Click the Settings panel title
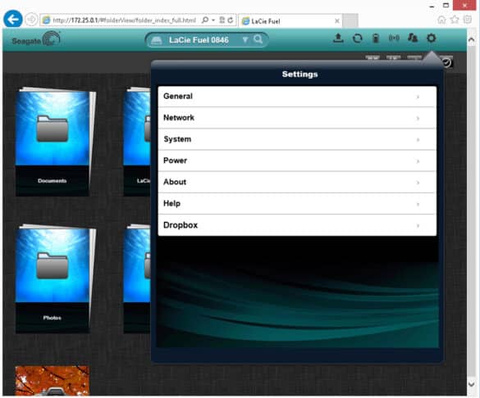The image size is (480, 398). [299, 75]
